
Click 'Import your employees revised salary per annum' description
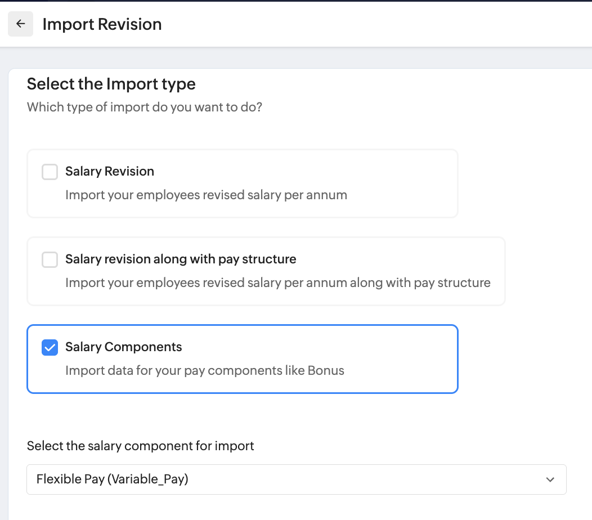(x=206, y=195)
